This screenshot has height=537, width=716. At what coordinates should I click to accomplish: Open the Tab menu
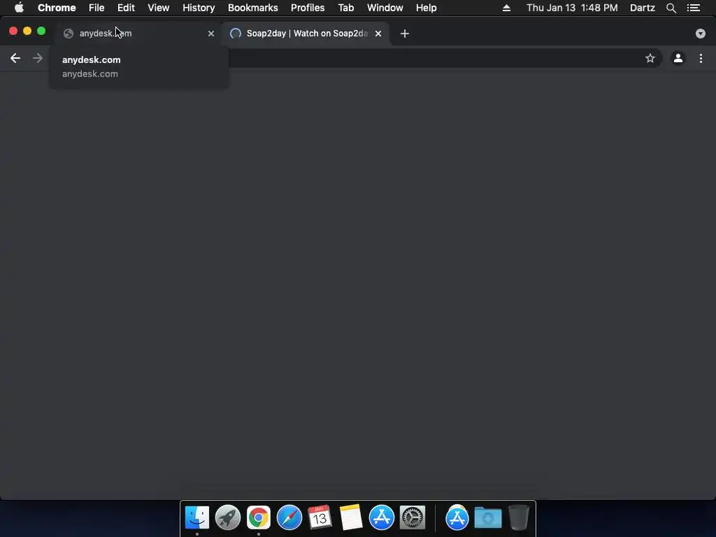[345, 8]
